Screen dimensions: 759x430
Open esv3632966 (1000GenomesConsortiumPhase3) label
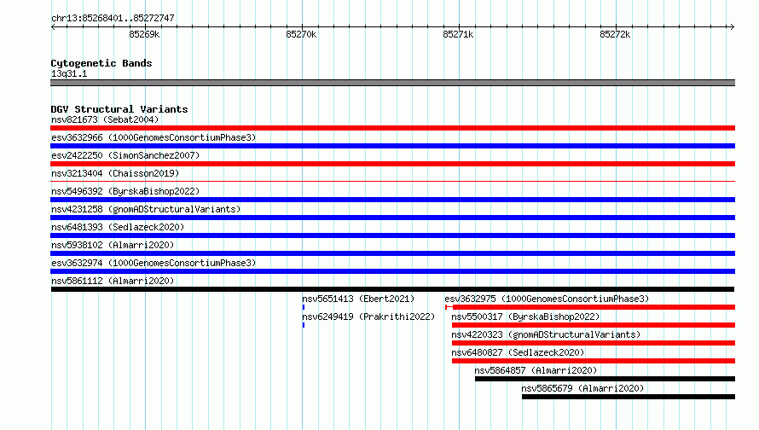pyautogui.click(x=154, y=137)
